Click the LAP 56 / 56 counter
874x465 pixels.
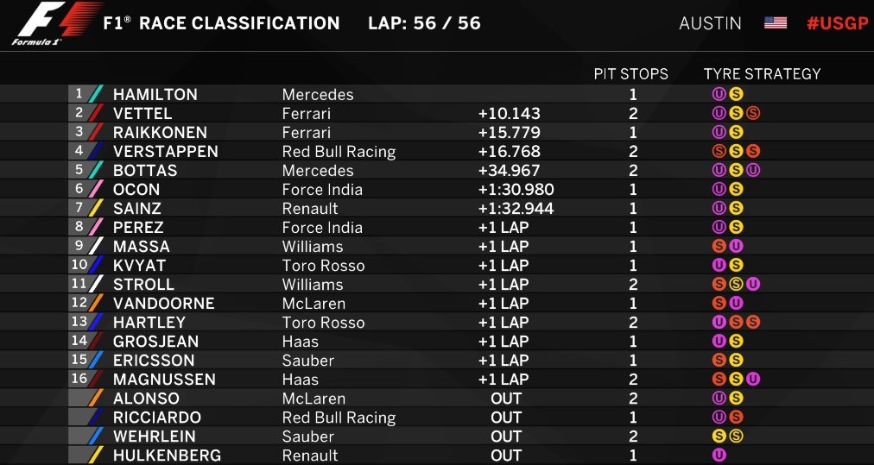coord(424,23)
